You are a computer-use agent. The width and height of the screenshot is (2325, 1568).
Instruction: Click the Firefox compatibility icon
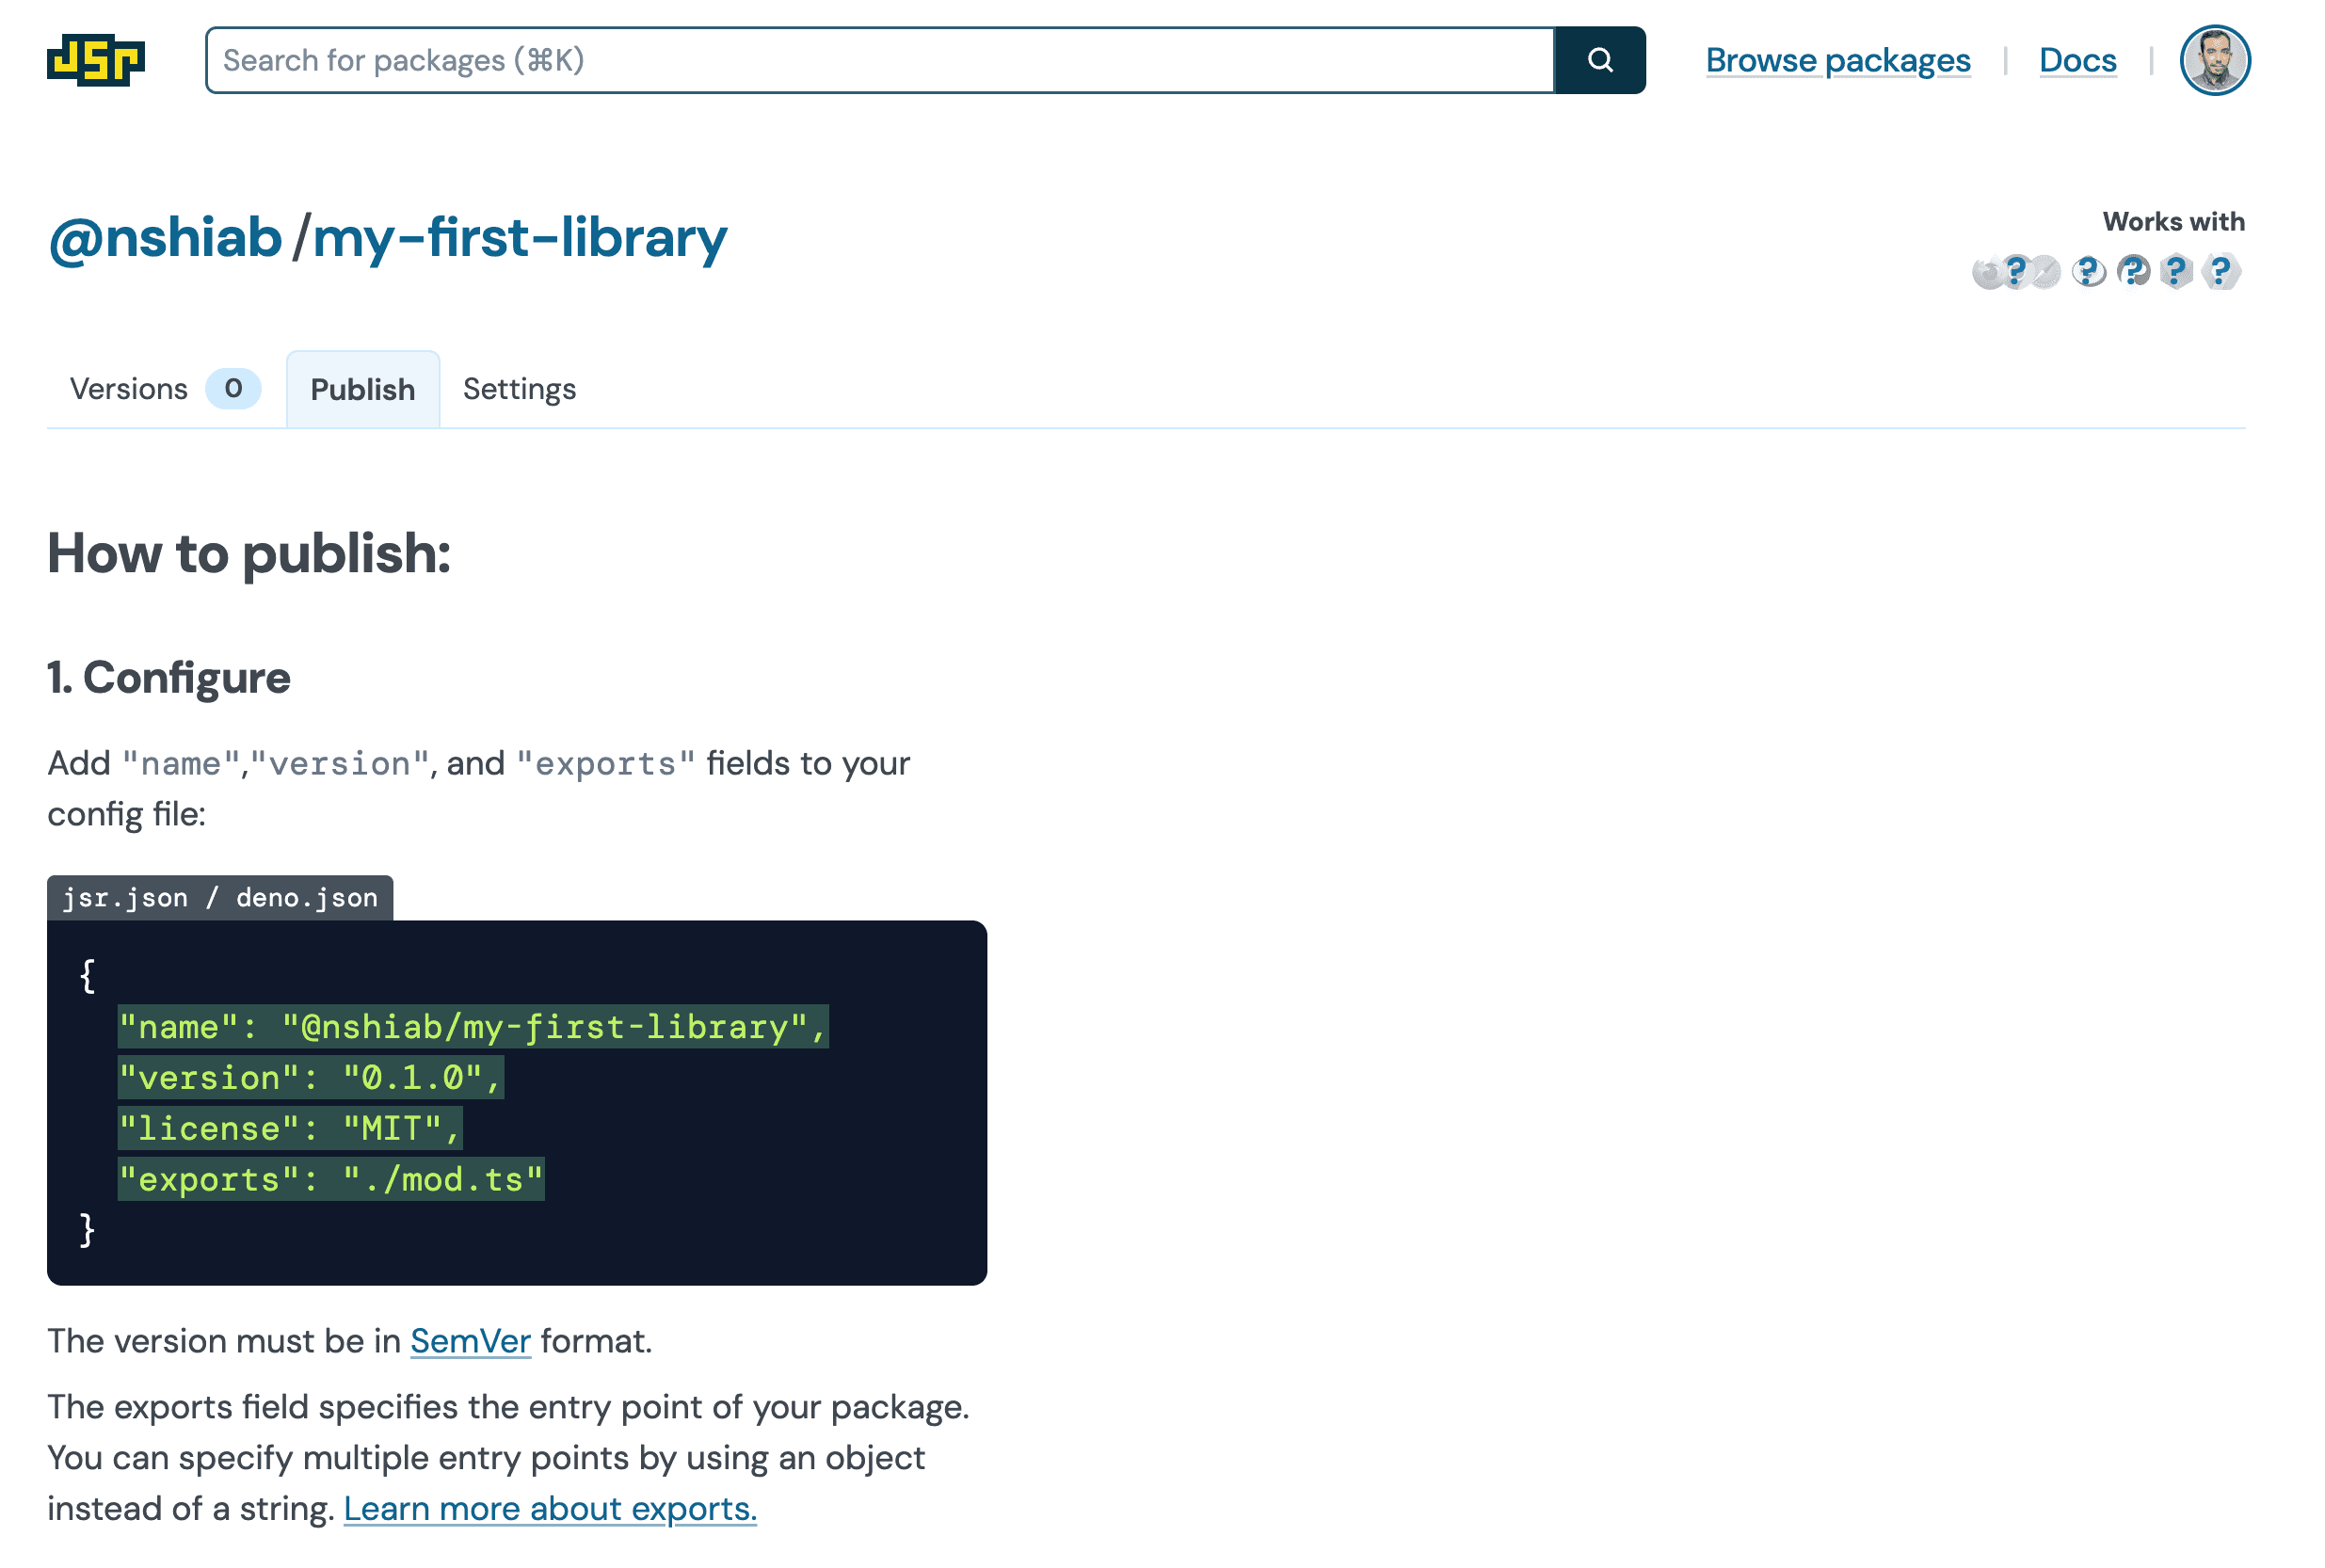coord(1988,273)
